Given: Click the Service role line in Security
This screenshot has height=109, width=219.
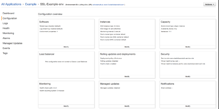Looking at the screenshot, I should [x=177, y=58].
